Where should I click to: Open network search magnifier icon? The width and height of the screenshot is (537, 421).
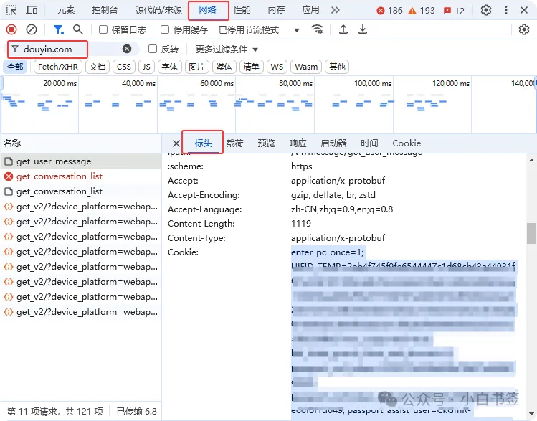coord(78,30)
